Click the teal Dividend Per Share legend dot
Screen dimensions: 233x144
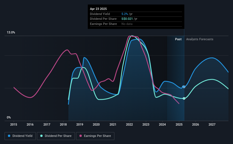[x=41, y=136]
